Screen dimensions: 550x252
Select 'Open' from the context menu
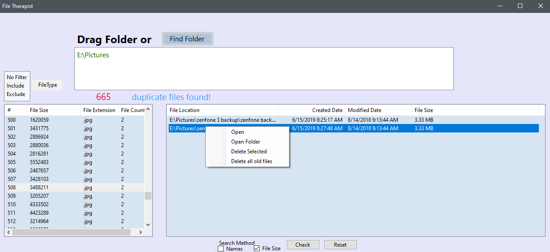click(237, 132)
